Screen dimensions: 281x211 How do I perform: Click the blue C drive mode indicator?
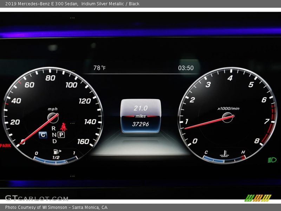click(x=43, y=135)
